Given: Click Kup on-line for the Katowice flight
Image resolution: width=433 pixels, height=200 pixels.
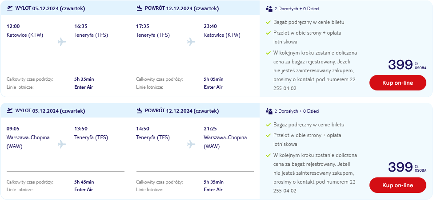Looking at the screenshot, I should (x=397, y=82).
